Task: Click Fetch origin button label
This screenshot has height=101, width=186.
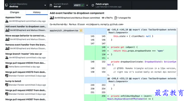Action: [x=102, y=4]
